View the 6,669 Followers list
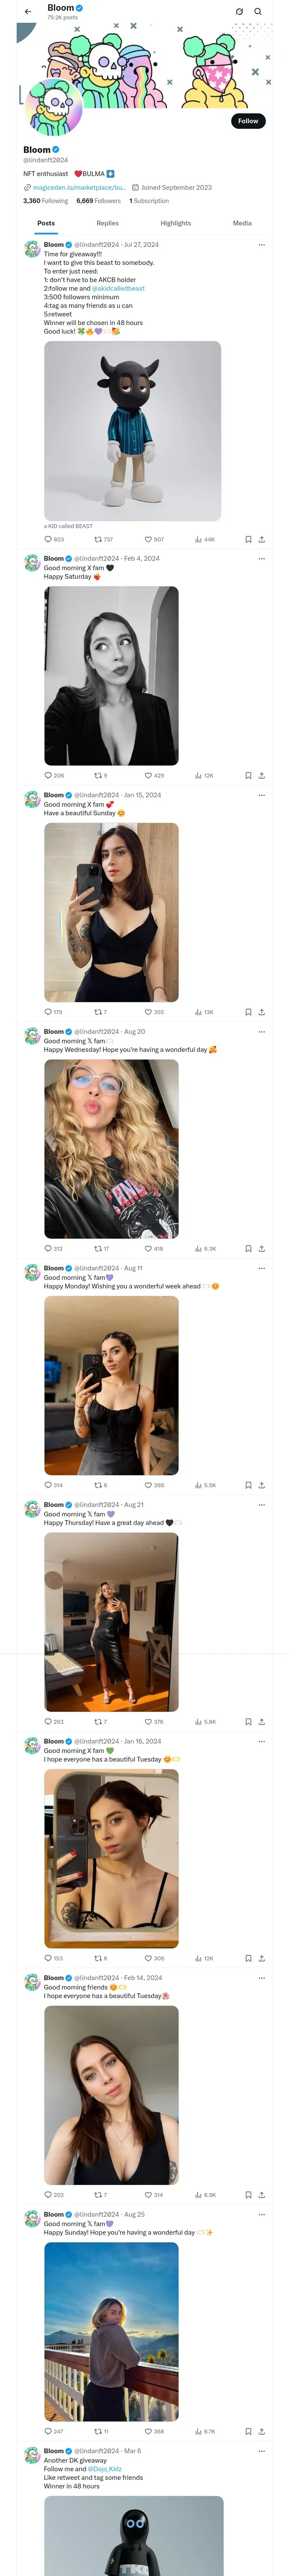289x2576 pixels. coord(98,201)
